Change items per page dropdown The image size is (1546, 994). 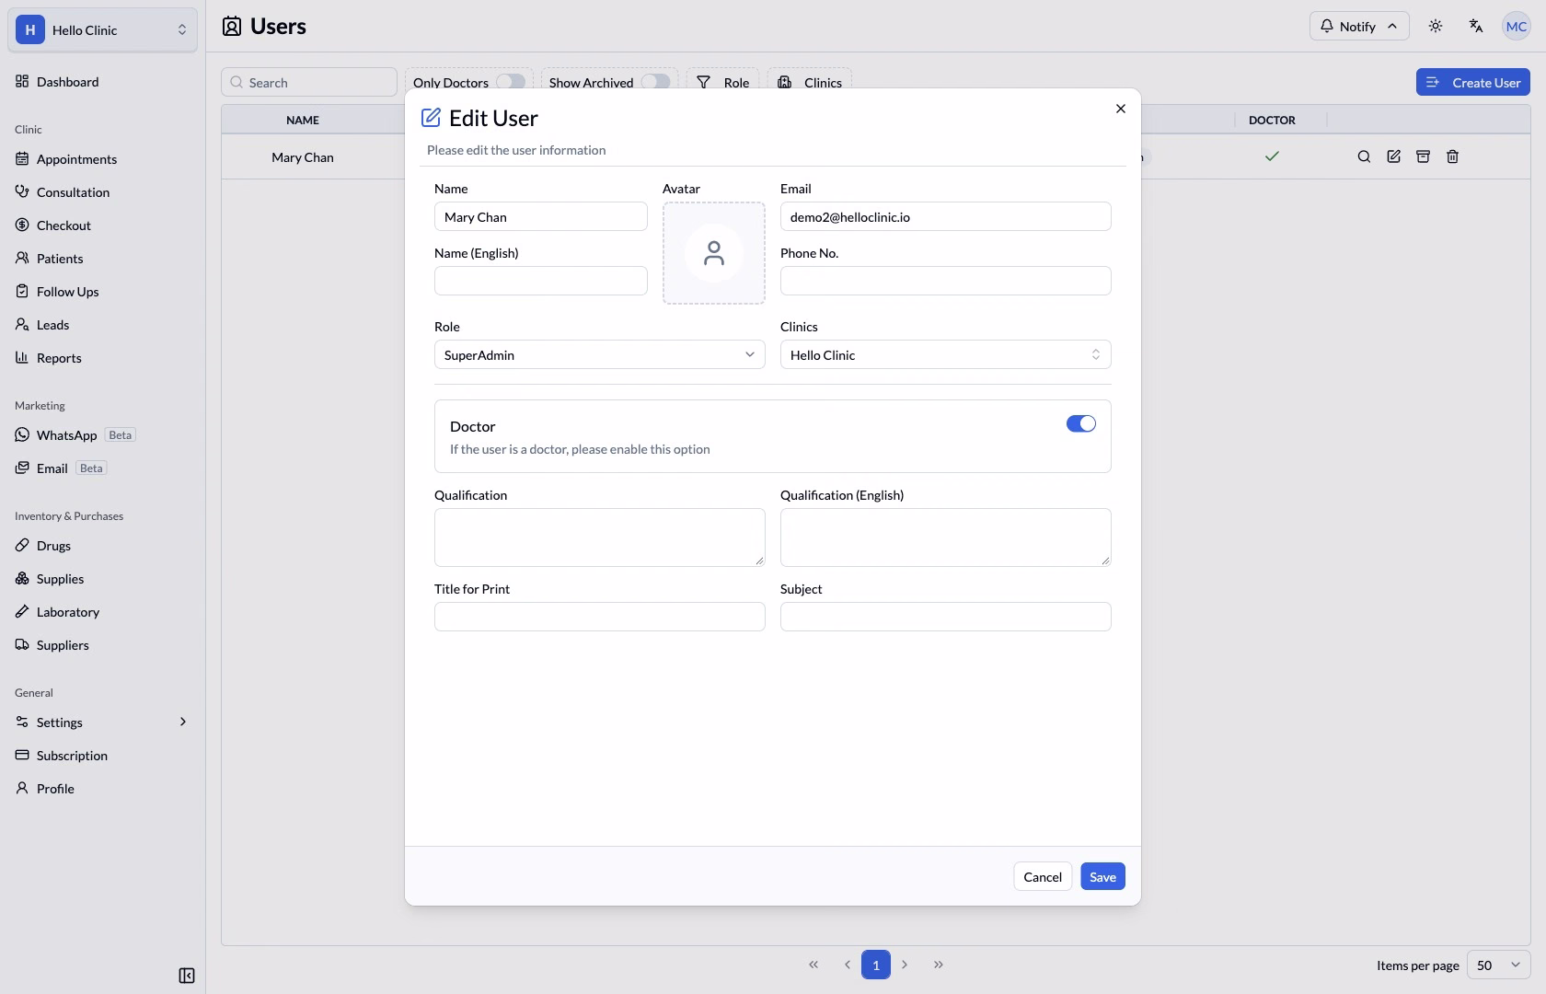coord(1498,965)
